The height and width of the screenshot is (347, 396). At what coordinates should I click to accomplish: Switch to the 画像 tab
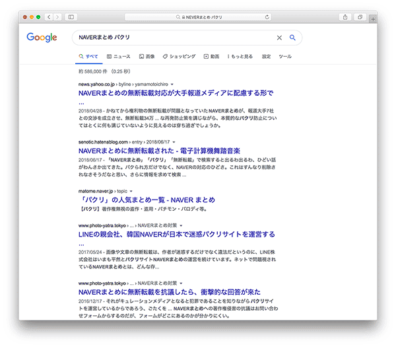147,57
